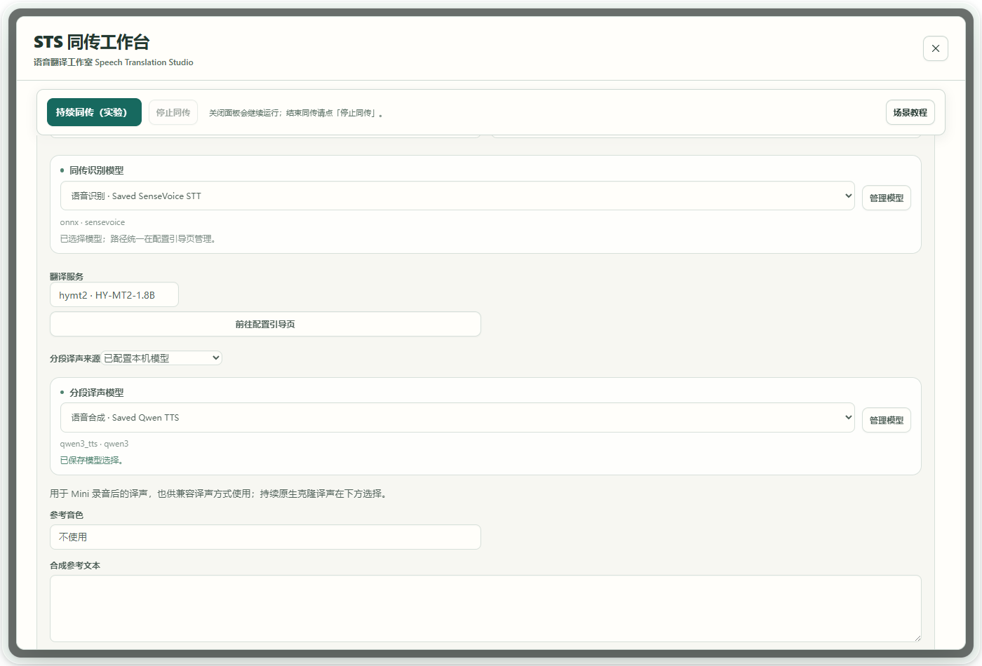Image resolution: width=982 pixels, height=666 pixels.
Task: Open the 分段译声来源 dropdown
Action: [162, 358]
